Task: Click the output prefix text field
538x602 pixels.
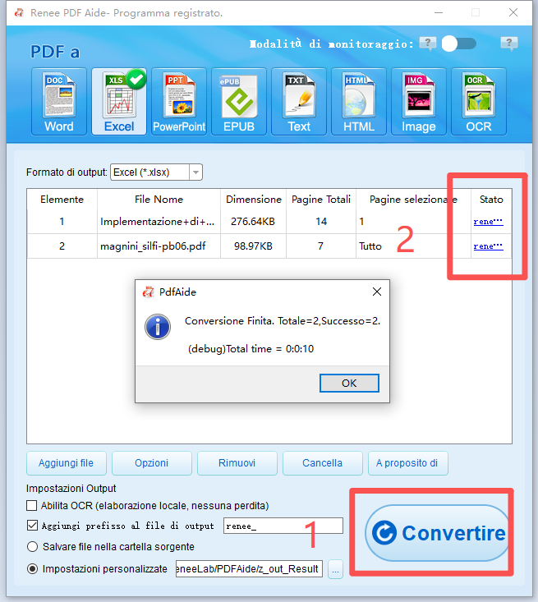Action: pyautogui.click(x=282, y=526)
